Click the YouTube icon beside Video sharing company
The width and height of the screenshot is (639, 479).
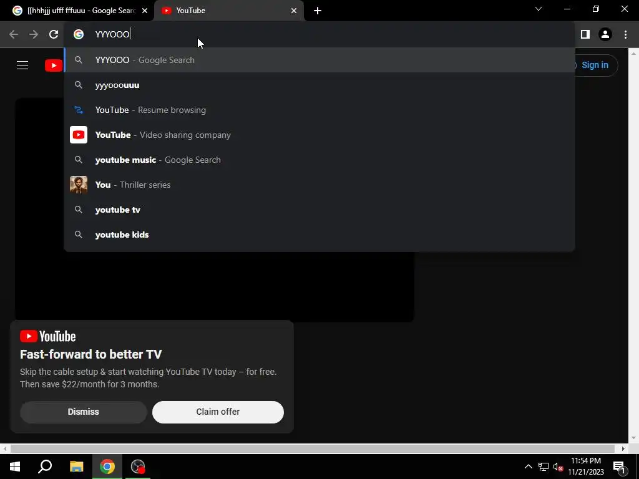[x=79, y=135]
